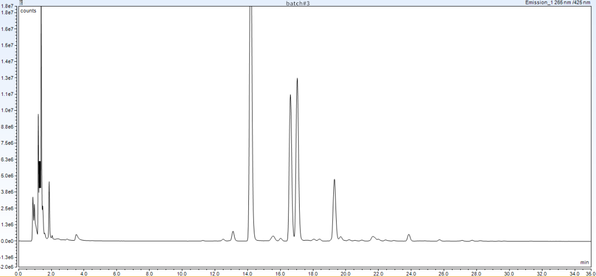
Task: Click the 20.0 tick label on time axis
Action: (x=345, y=273)
